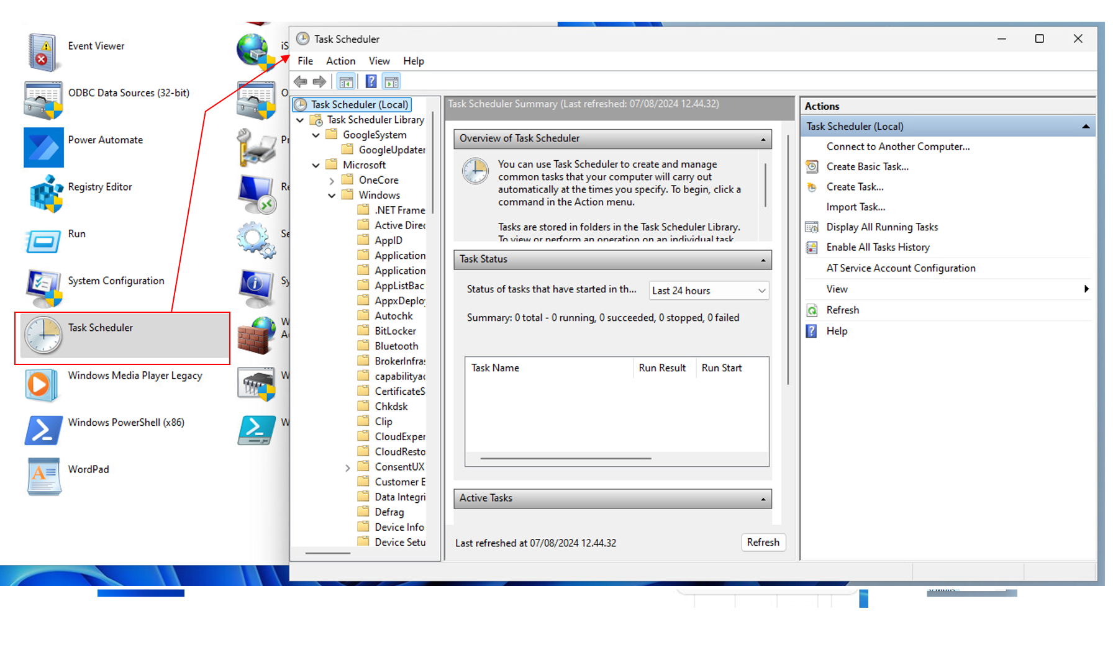Expand the OneCore folder
The image size is (1113, 645).
332,181
